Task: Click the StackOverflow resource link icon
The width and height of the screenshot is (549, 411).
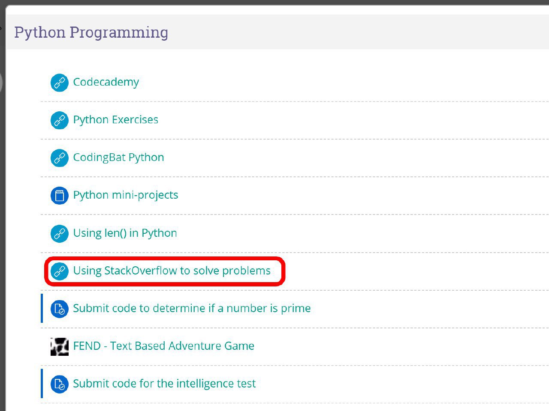Action: click(60, 271)
